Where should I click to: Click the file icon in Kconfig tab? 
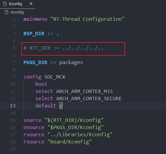pos(5,4)
